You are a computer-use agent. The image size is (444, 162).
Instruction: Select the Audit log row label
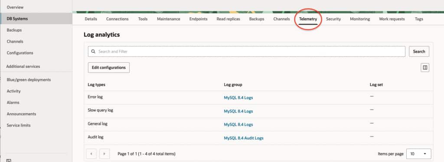click(95, 137)
